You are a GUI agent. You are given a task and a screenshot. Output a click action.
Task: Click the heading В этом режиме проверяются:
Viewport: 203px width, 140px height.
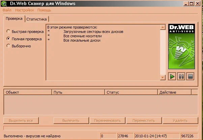72,27
